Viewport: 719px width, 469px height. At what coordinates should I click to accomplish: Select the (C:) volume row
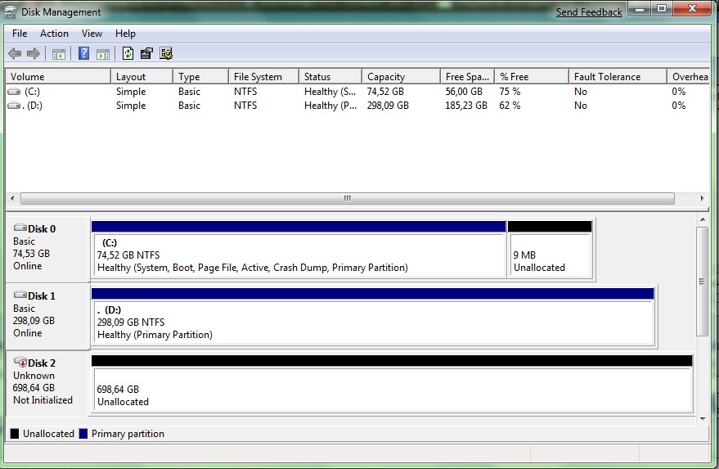[357, 92]
